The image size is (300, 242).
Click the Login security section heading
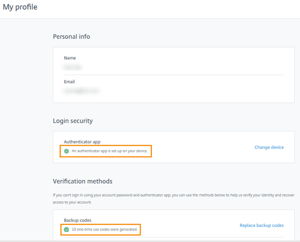coord(73,121)
